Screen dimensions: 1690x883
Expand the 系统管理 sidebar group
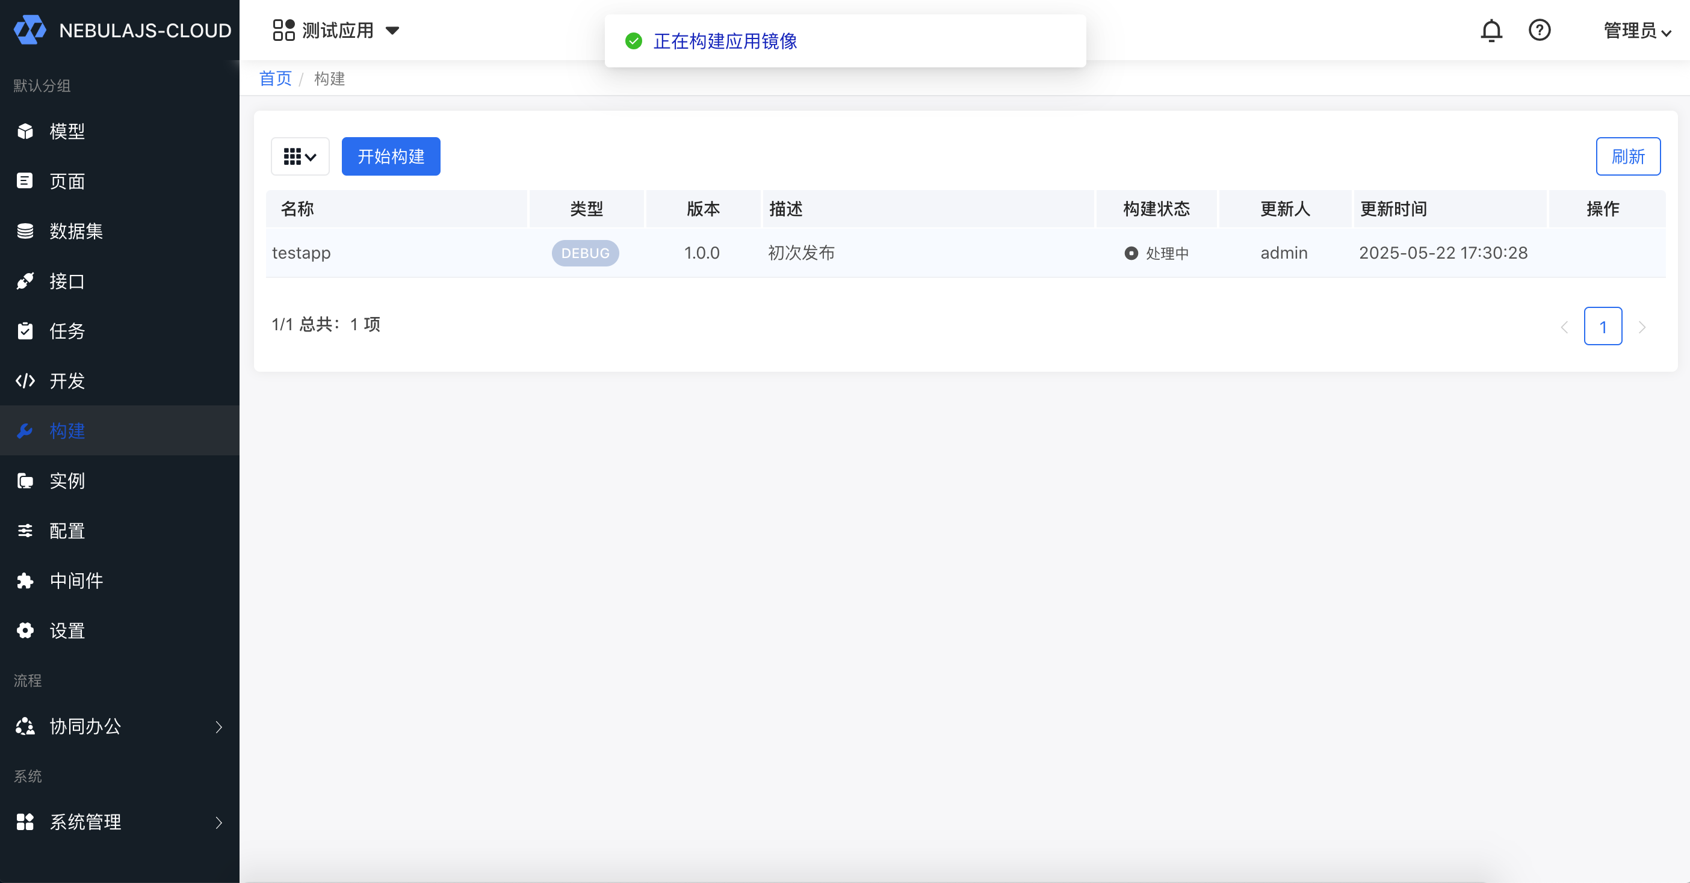tap(119, 822)
